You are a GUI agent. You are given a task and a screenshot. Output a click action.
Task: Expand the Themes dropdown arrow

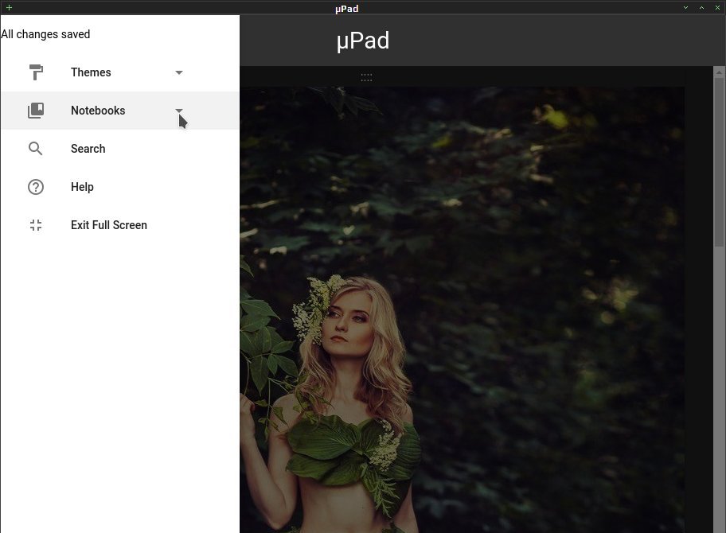(x=179, y=72)
